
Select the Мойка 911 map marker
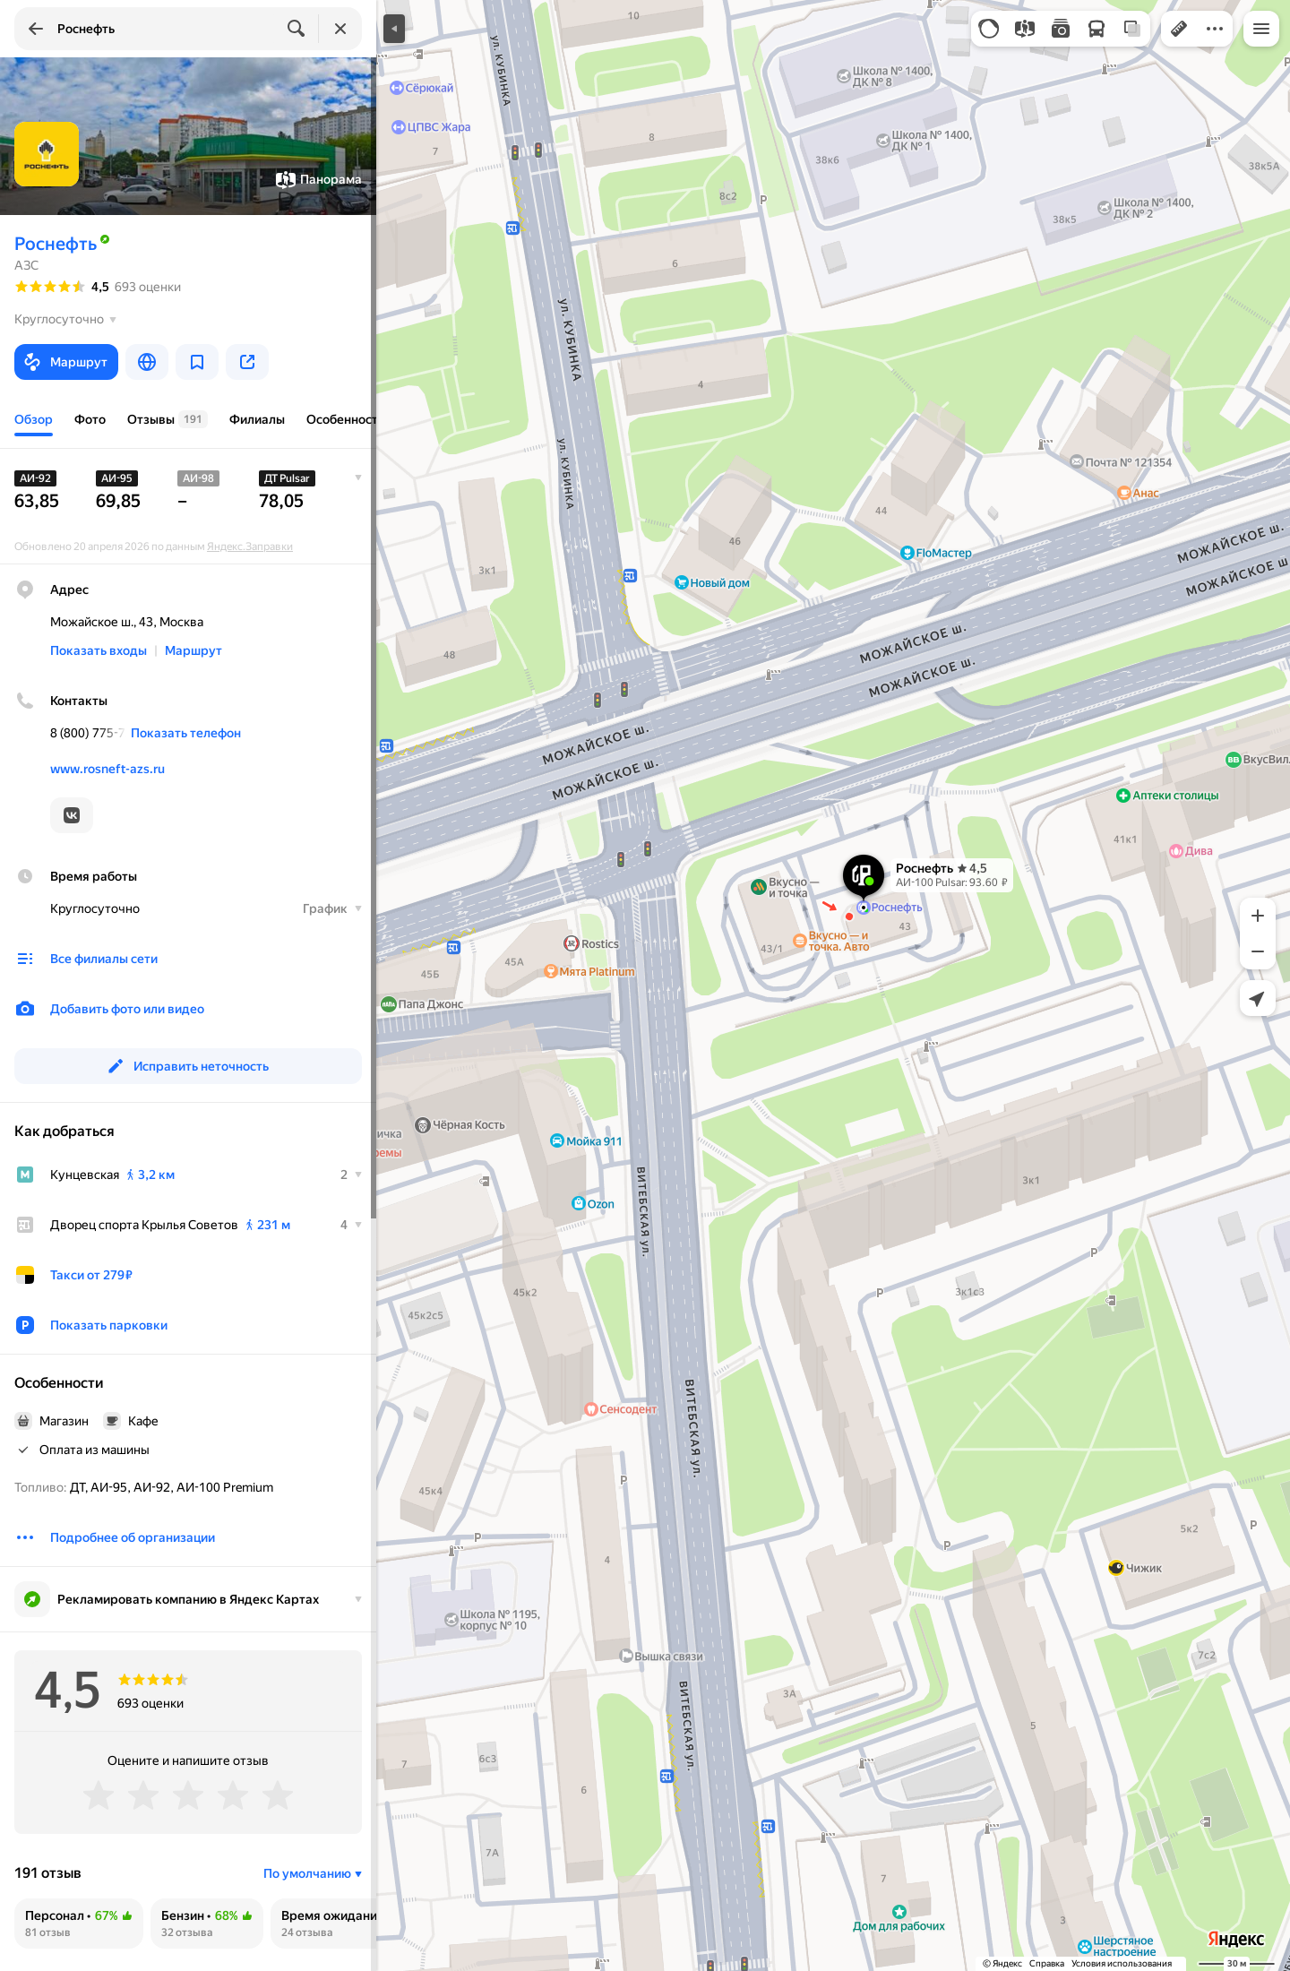pos(556,1140)
